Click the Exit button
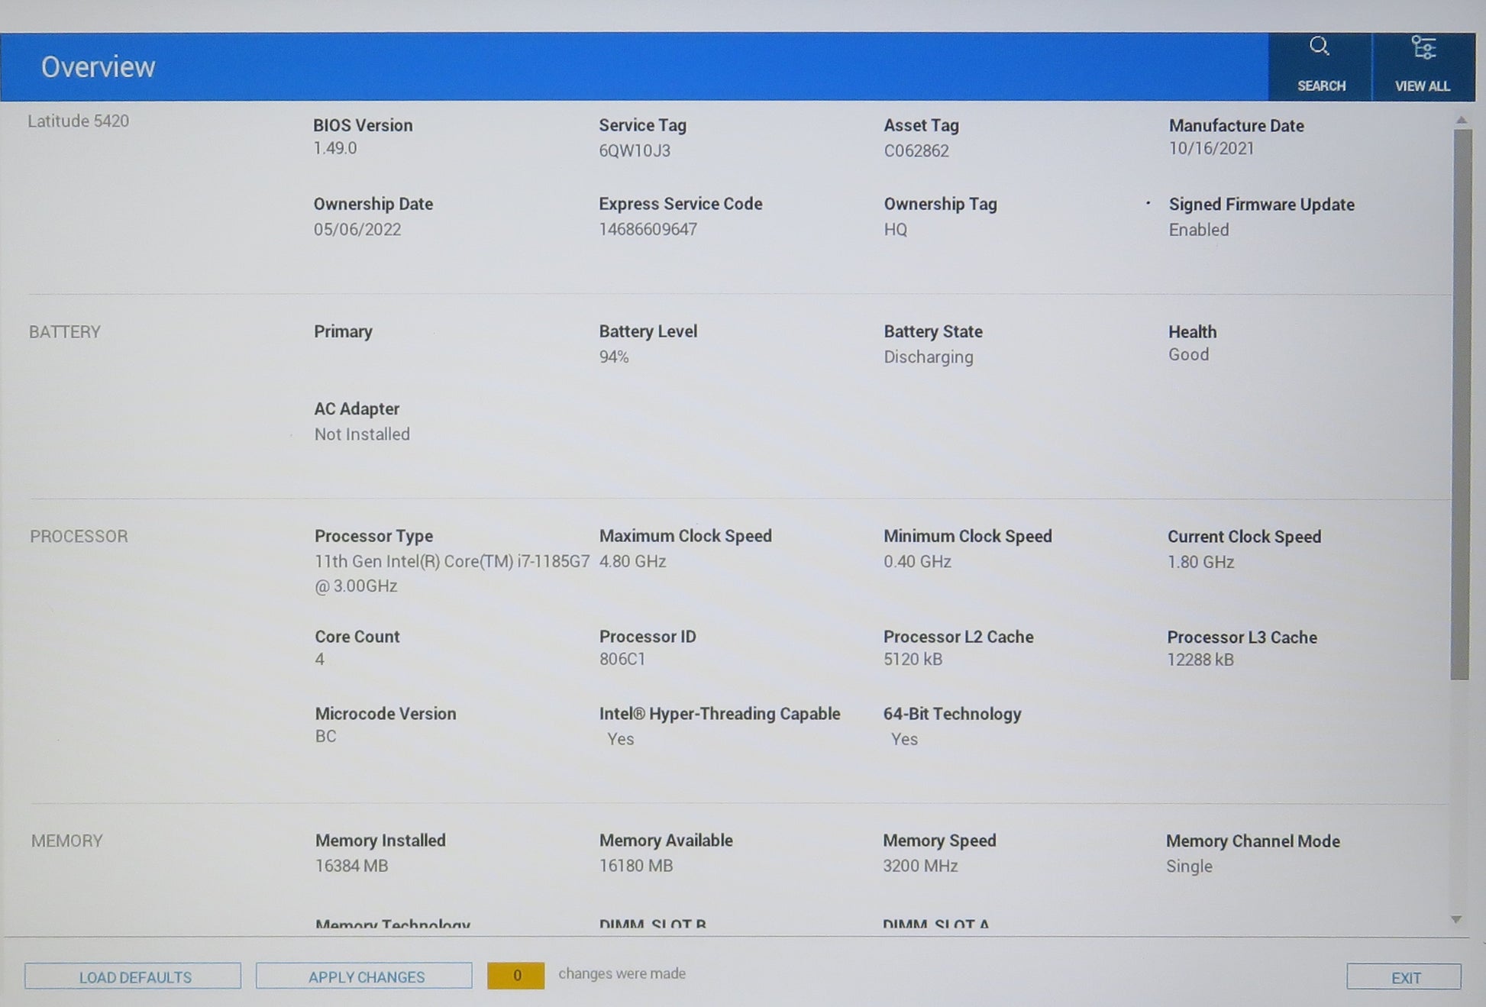 [x=1404, y=977]
